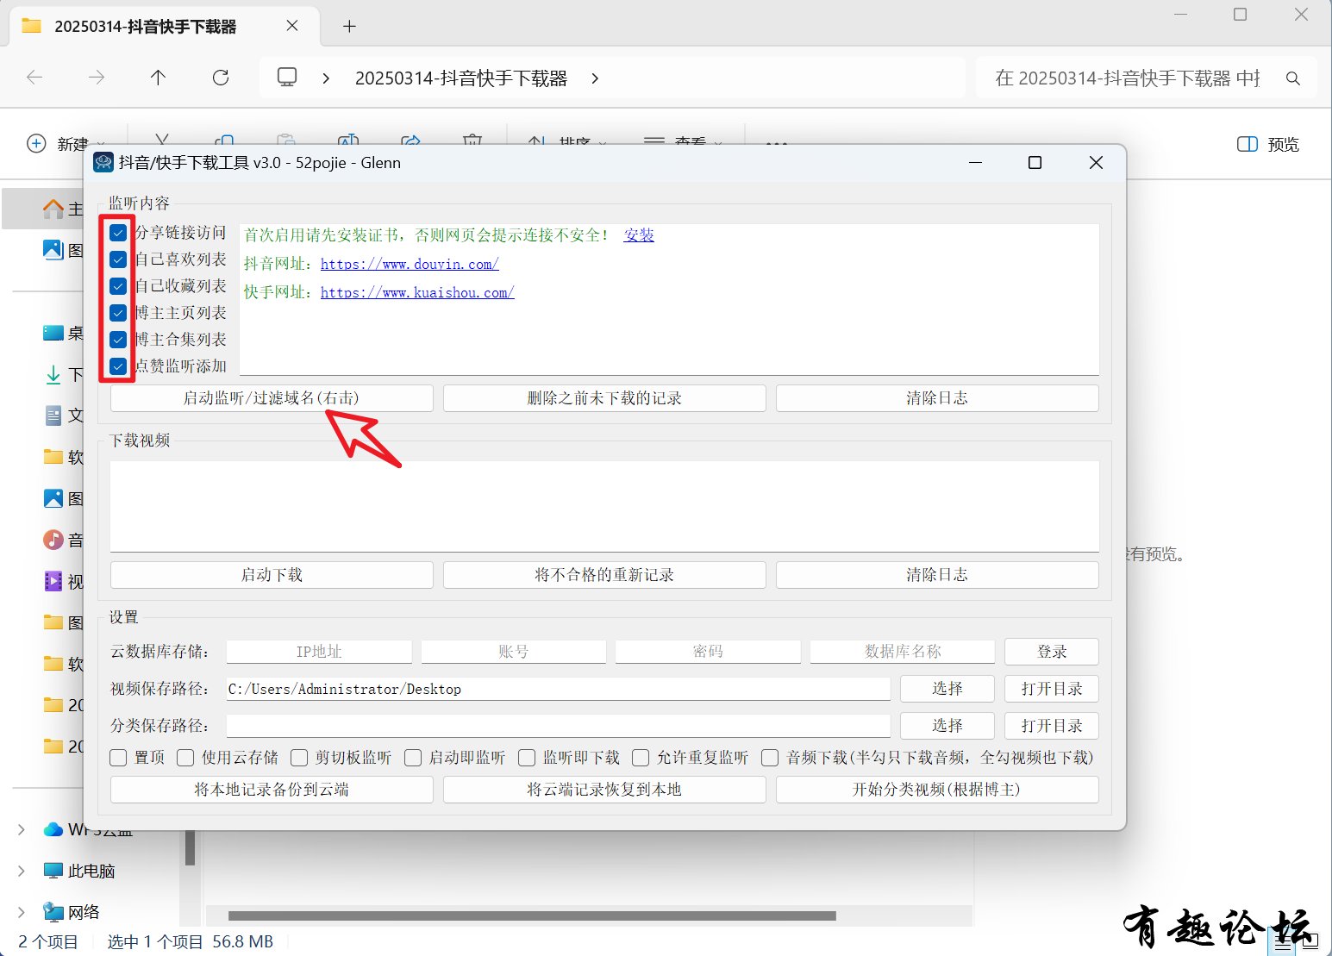Enable the 置顶 checkbox
Viewport: 1332px width, 956px height.
[119, 758]
